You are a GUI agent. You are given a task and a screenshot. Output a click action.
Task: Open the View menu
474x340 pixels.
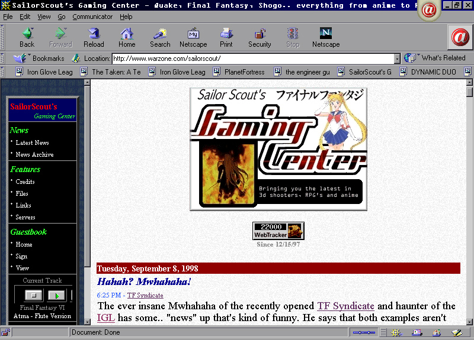(x=44, y=17)
